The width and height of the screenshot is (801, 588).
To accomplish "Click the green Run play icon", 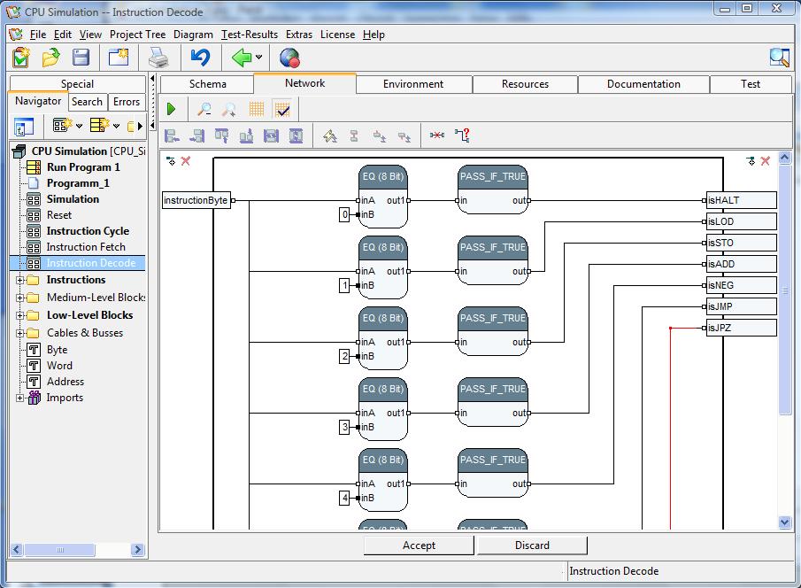I will 171,109.
